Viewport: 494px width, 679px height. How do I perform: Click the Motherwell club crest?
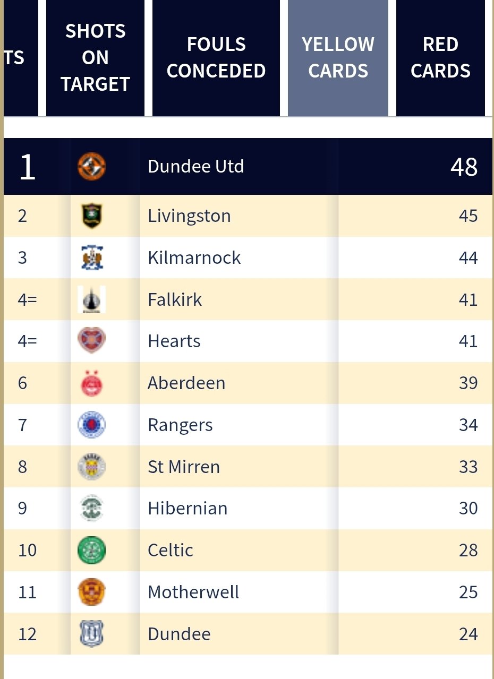[x=91, y=592]
